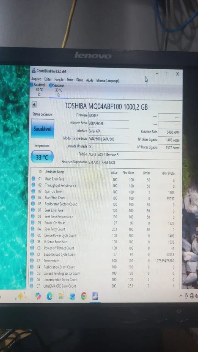Open File Explorer from the taskbar
The image size is (198, 352).
(61, 296)
